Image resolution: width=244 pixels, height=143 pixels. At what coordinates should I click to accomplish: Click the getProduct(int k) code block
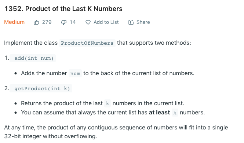(x=41, y=88)
